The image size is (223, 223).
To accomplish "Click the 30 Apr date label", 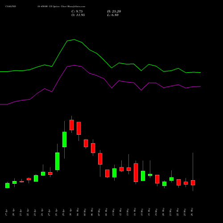I will click(70, 212).
